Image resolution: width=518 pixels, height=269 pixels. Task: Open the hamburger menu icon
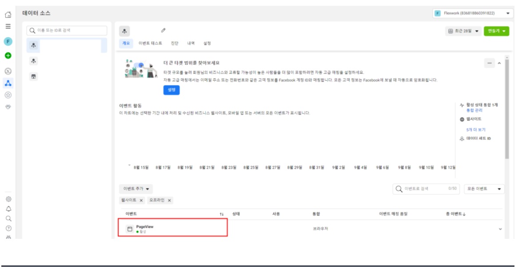tap(8, 26)
